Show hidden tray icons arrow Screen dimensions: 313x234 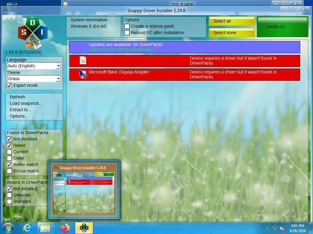267,229
